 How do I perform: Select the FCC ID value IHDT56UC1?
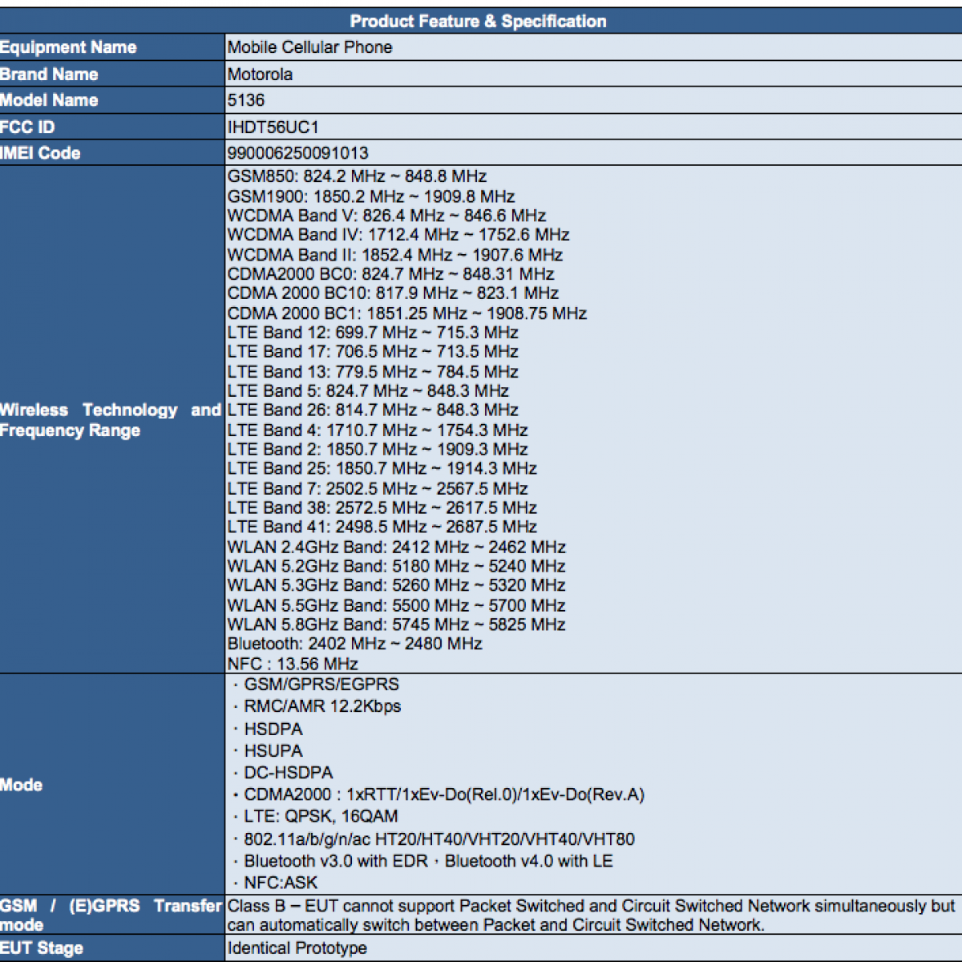273,127
